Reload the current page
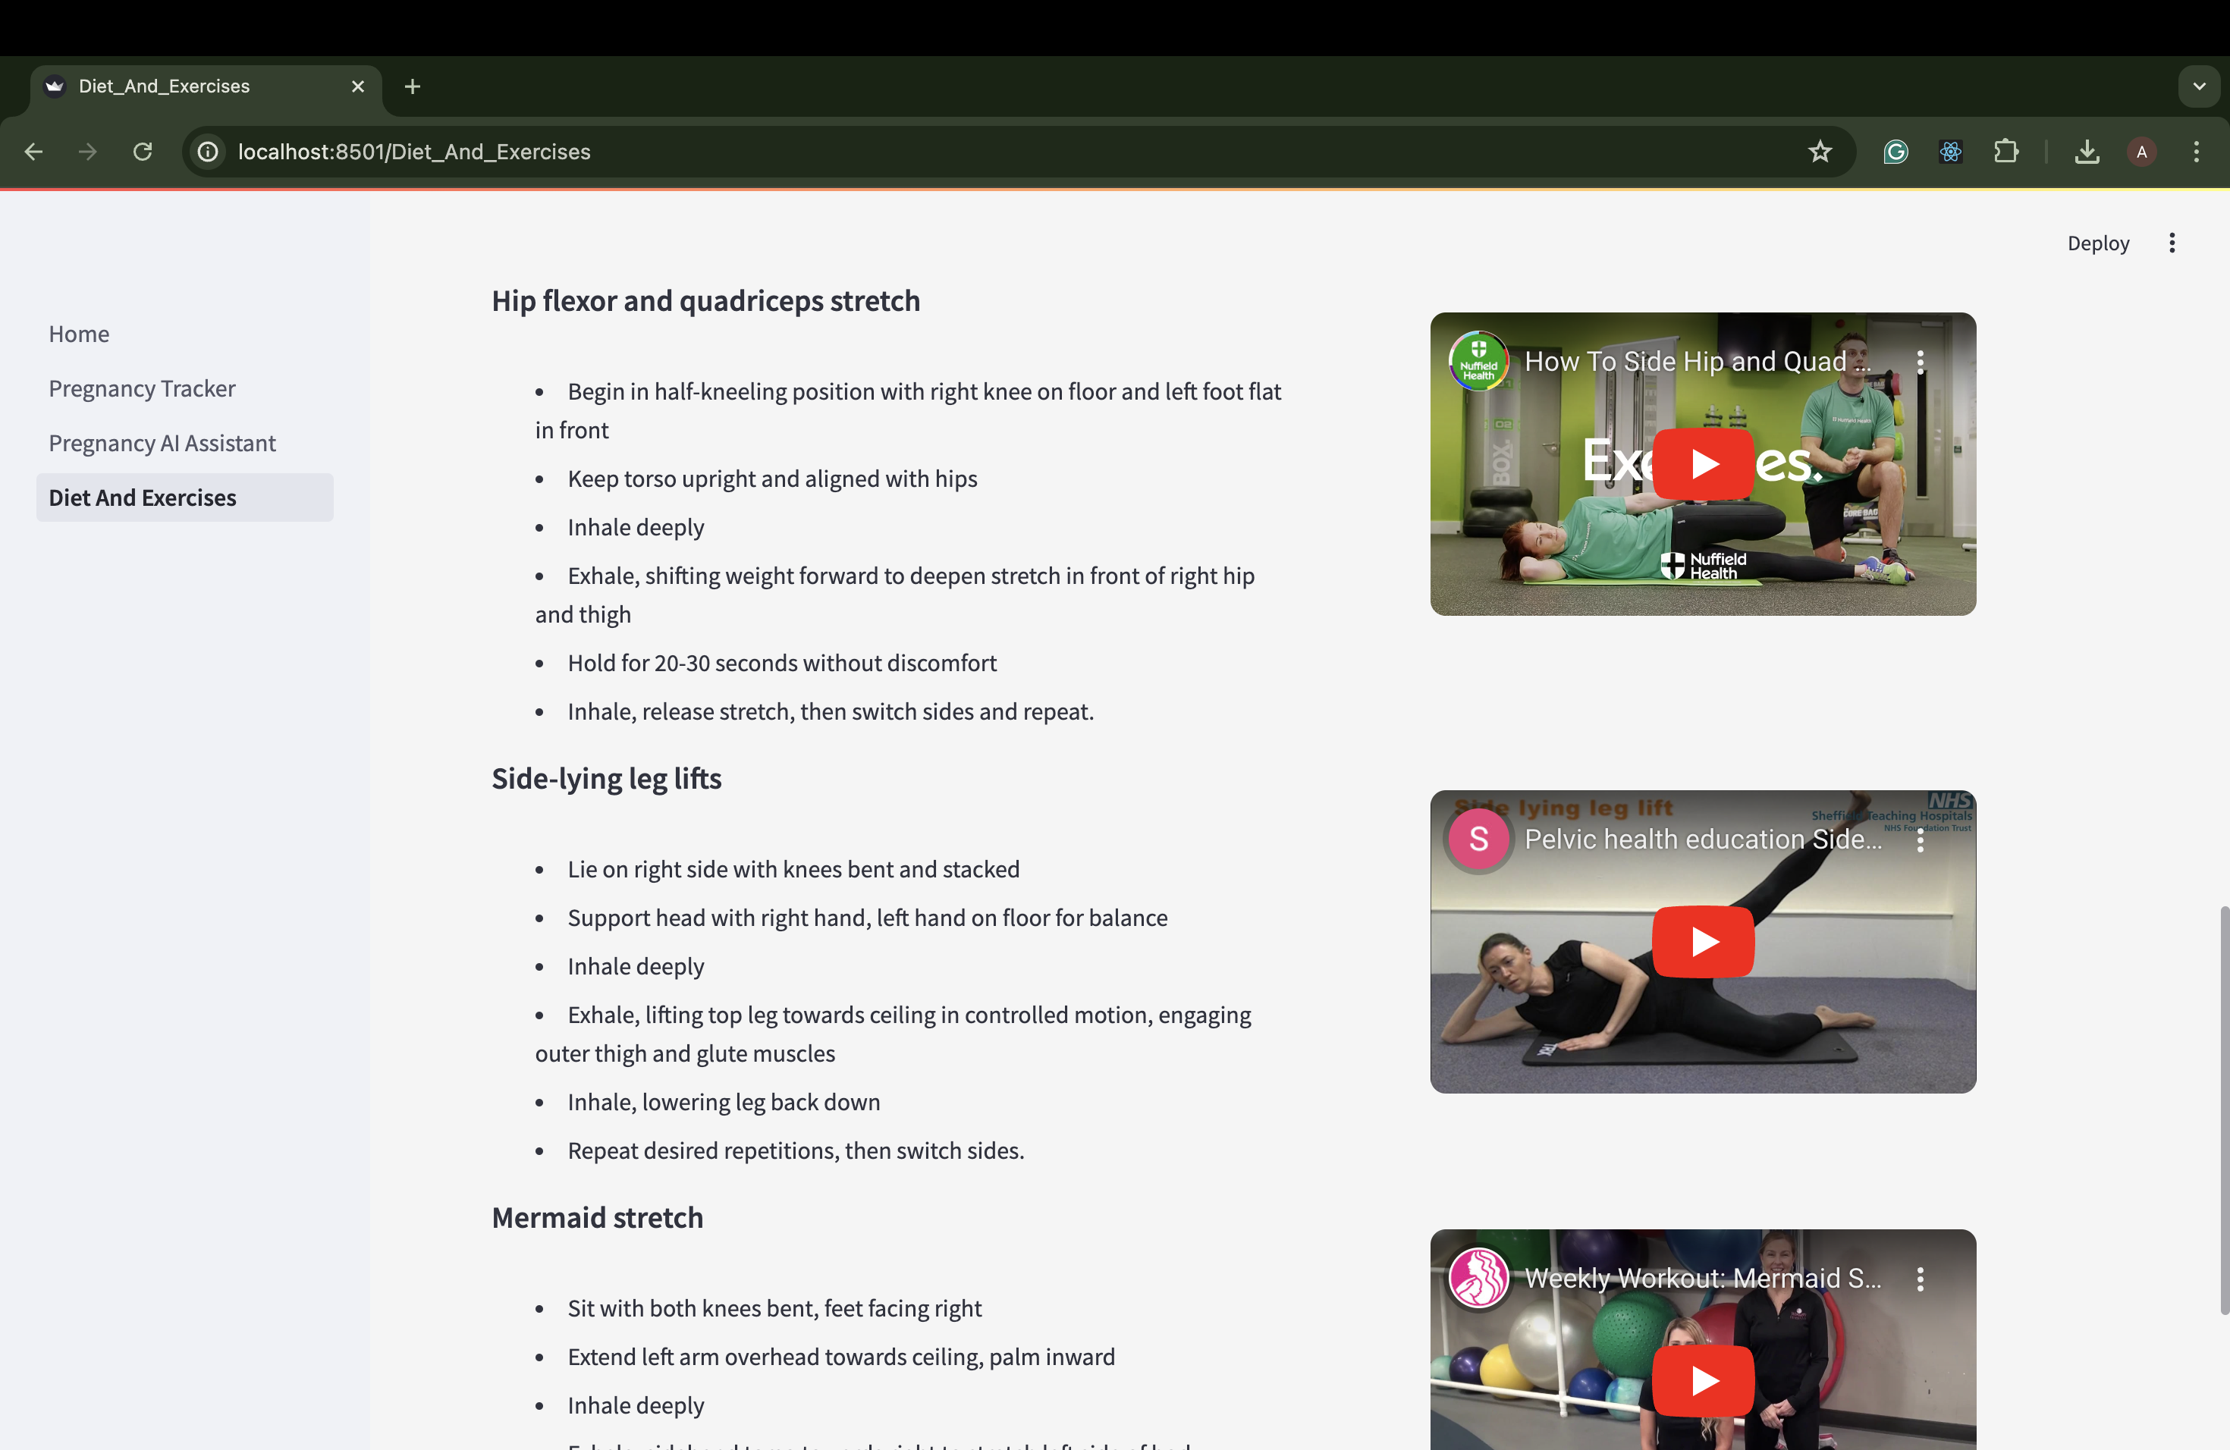 coord(143,152)
